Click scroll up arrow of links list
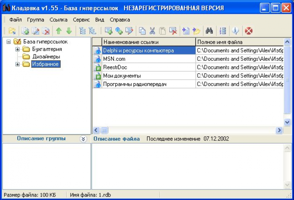 pos(287,42)
